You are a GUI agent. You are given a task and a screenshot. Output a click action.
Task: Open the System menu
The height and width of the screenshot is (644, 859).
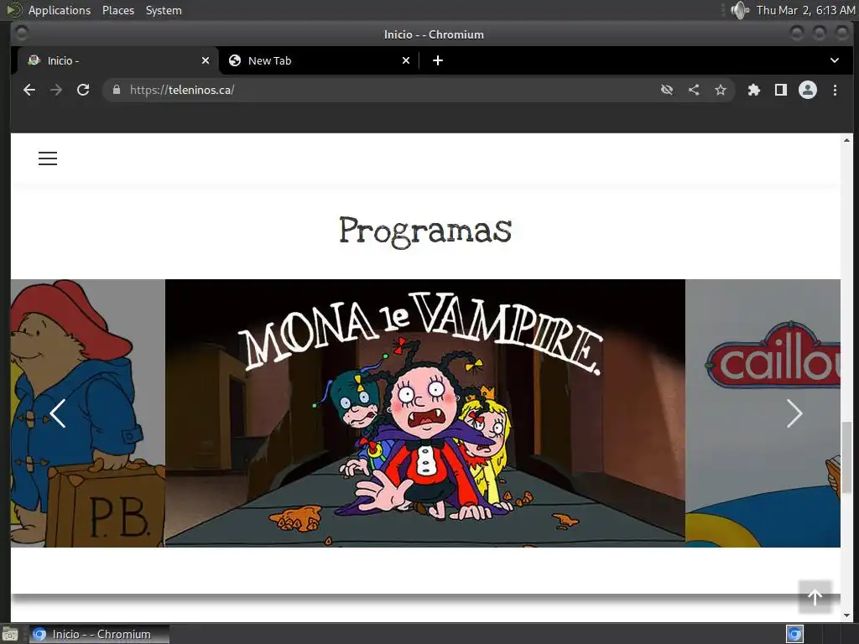point(164,10)
